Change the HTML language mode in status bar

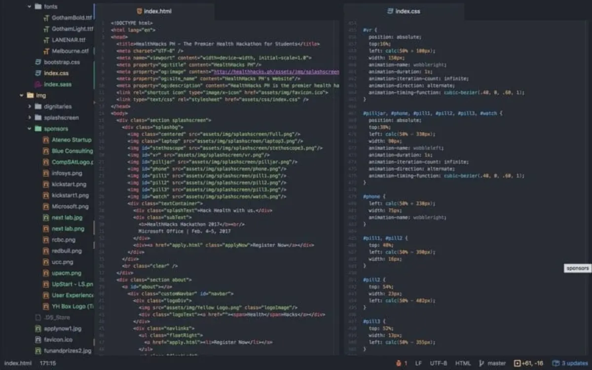[x=463, y=363]
